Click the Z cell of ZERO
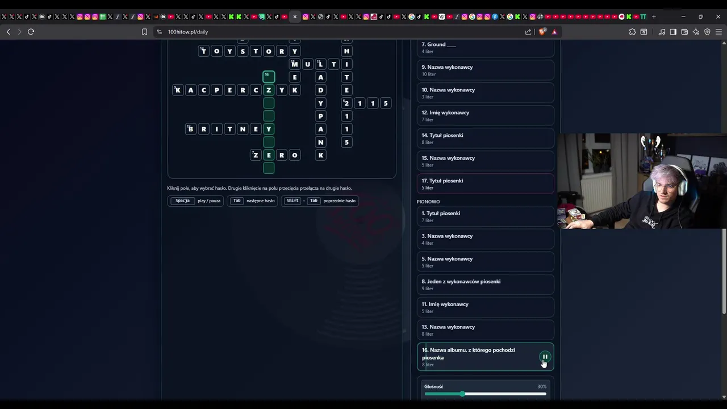The width and height of the screenshot is (727, 409). (256, 155)
